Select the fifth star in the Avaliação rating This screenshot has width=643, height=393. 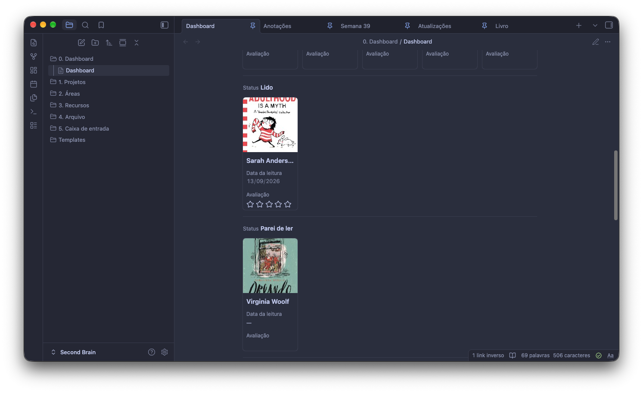coord(288,204)
